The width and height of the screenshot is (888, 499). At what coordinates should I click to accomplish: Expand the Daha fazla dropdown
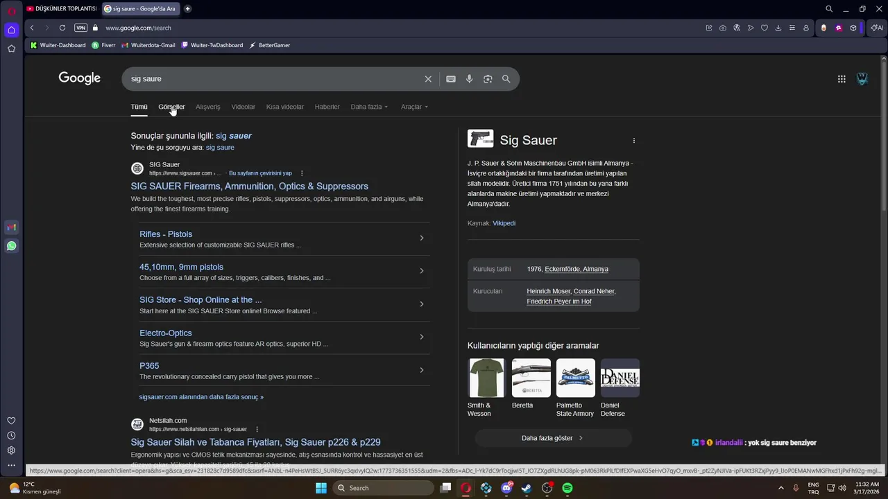(x=369, y=107)
